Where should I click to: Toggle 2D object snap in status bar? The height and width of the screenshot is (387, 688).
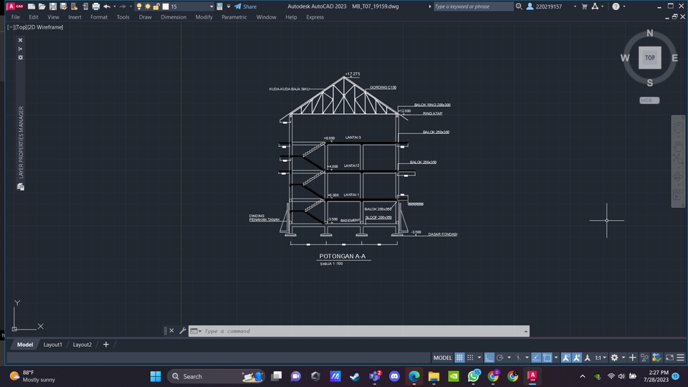point(547,358)
